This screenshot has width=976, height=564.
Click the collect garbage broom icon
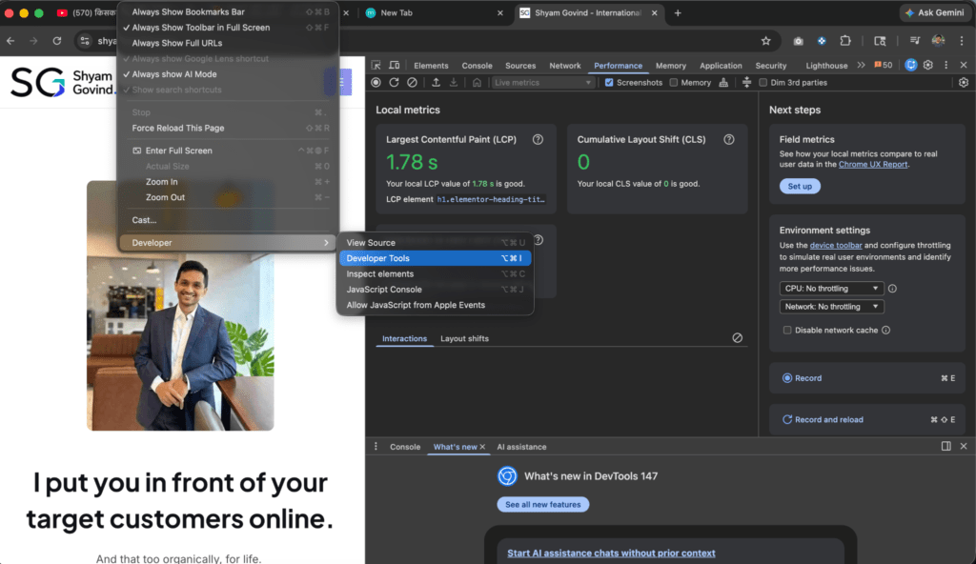723,82
